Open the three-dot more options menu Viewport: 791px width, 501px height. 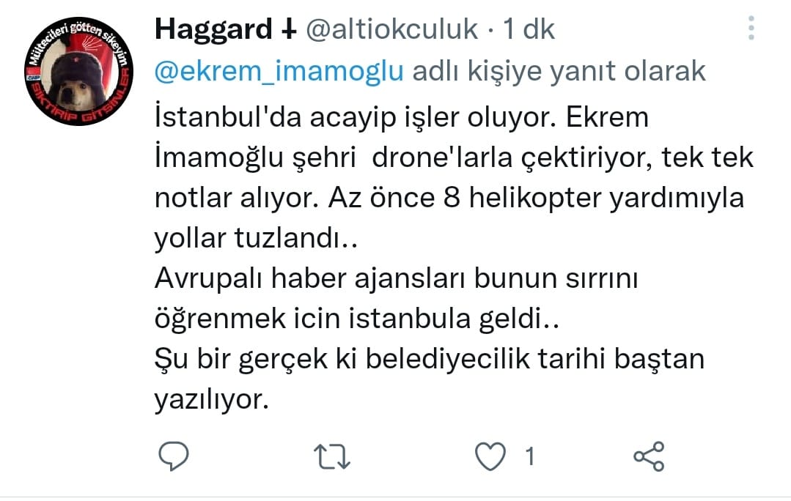tap(751, 28)
